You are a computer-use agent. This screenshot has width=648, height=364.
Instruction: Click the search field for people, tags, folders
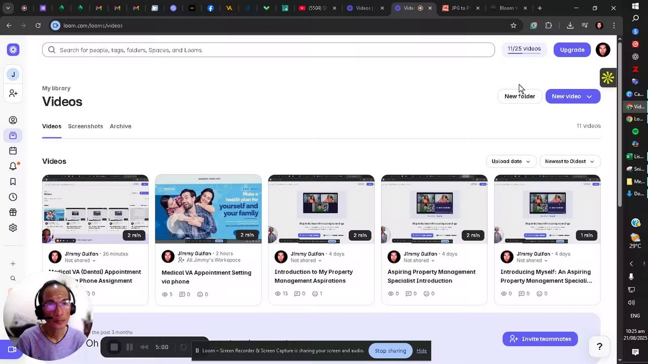(x=268, y=50)
